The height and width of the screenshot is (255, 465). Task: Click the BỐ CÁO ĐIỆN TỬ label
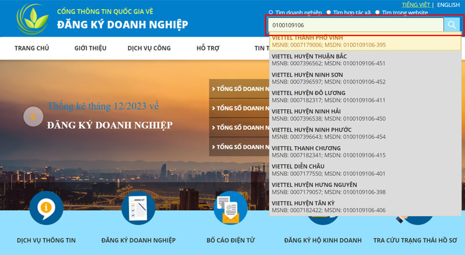click(x=231, y=240)
